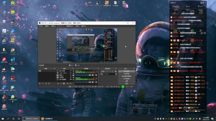Image resolution: width=216 pixels, height=121 pixels.
Task: Open the Origin desktop icon
Action: click(4, 98)
